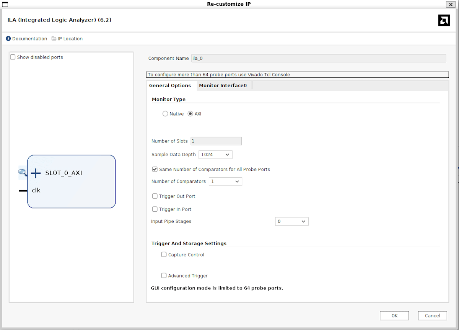Click the clk port label
Screen dimensions: 459x330
click(36, 190)
